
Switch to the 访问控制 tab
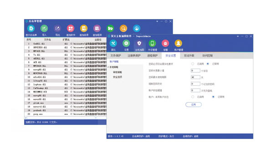point(208,55)
